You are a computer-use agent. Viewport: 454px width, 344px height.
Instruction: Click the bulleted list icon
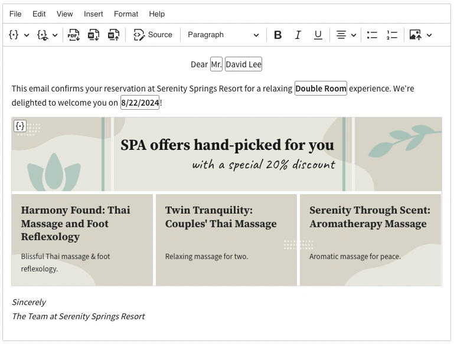tap(372, 35)
